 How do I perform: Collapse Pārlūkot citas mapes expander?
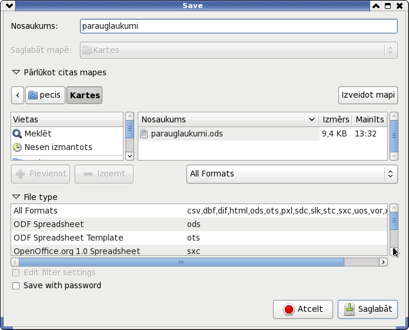[x=16, y=72]
